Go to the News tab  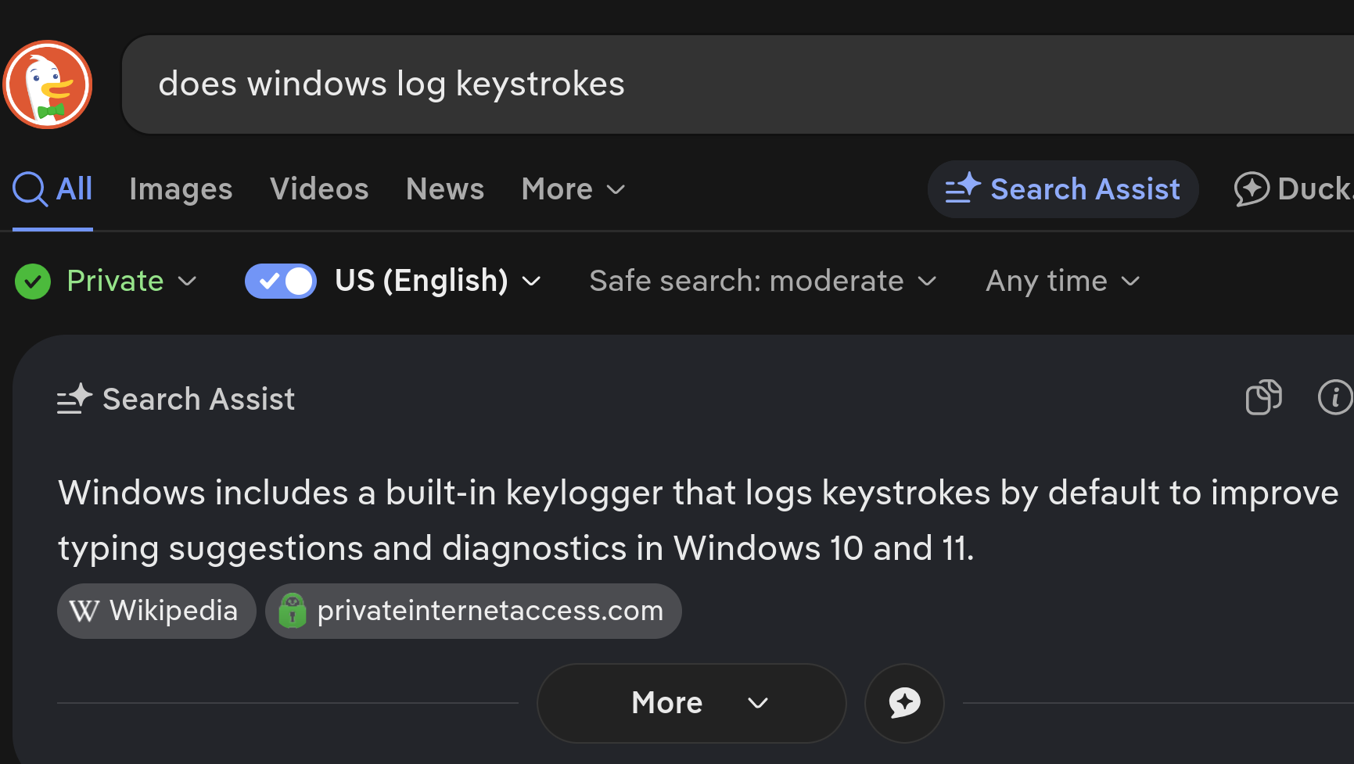point(445,189)
